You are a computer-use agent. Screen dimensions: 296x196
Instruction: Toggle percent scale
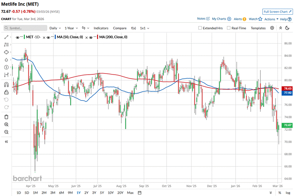[280, 193]
